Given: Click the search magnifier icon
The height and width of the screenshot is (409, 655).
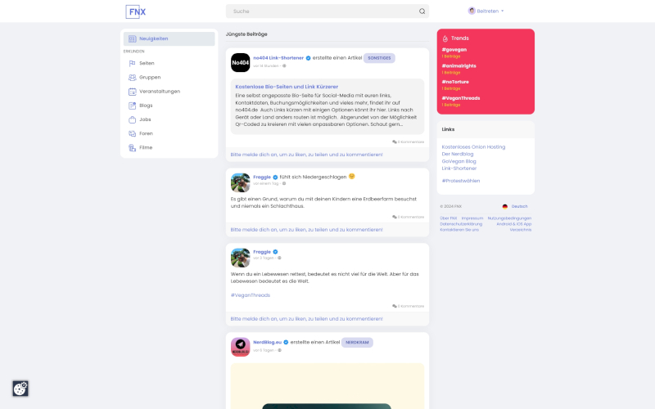Looking at the screenshot, I should click(x=422, y=11).
